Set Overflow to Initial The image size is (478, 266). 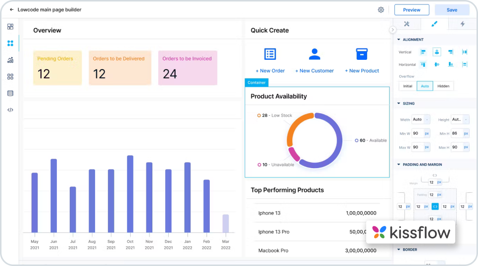click(x=407, y=86)
